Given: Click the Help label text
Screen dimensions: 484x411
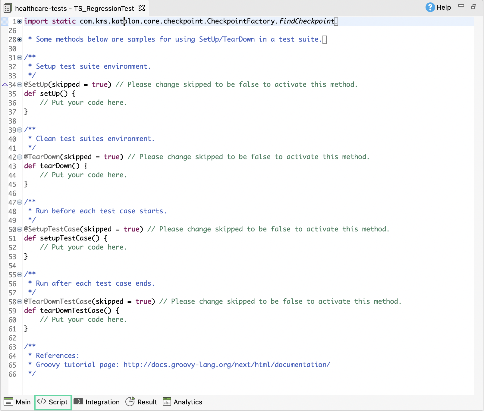Looking at the screenshot, I should pyautogui.click(x=444, y=8).
